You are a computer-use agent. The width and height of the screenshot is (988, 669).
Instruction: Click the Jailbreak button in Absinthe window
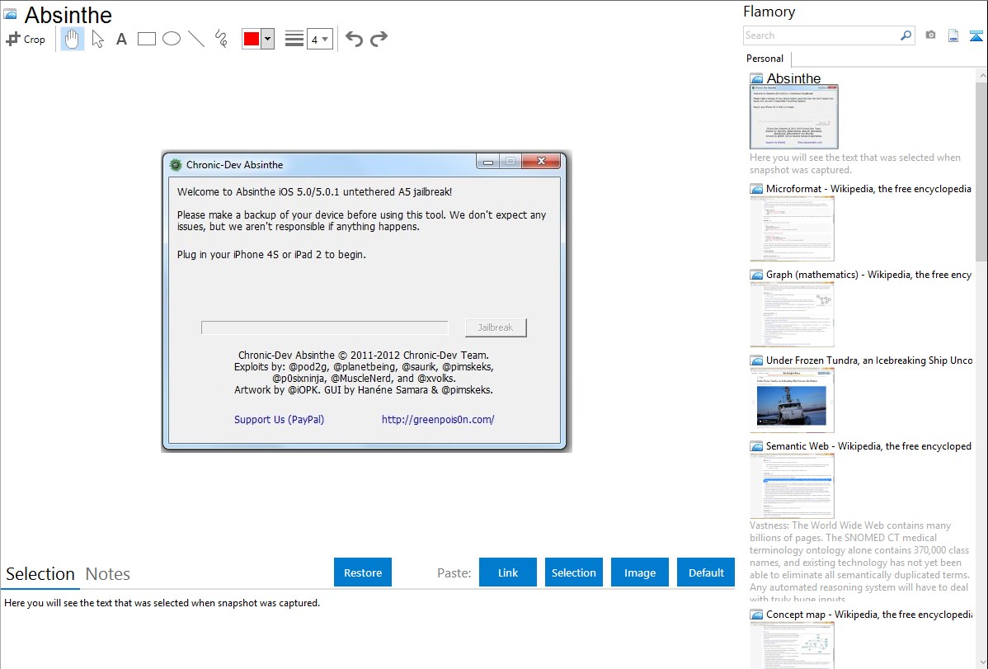click(496, 327)
